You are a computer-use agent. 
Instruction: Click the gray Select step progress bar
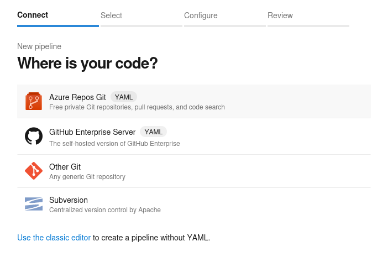[142, 26]
